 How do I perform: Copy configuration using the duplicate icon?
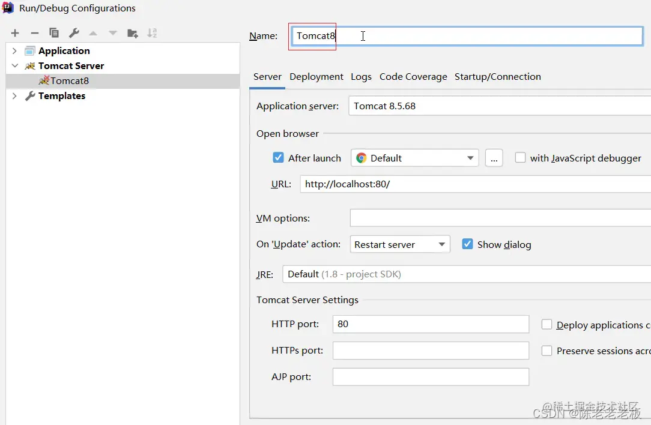tap(54, 33)
